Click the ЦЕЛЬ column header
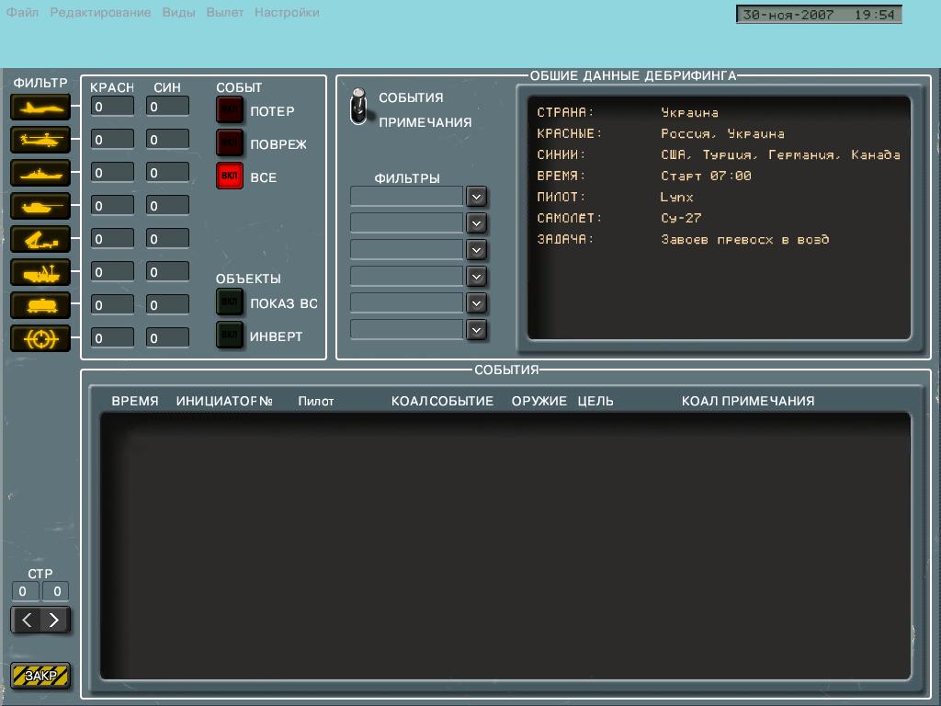The image size is (941, 706). [595, 401]
